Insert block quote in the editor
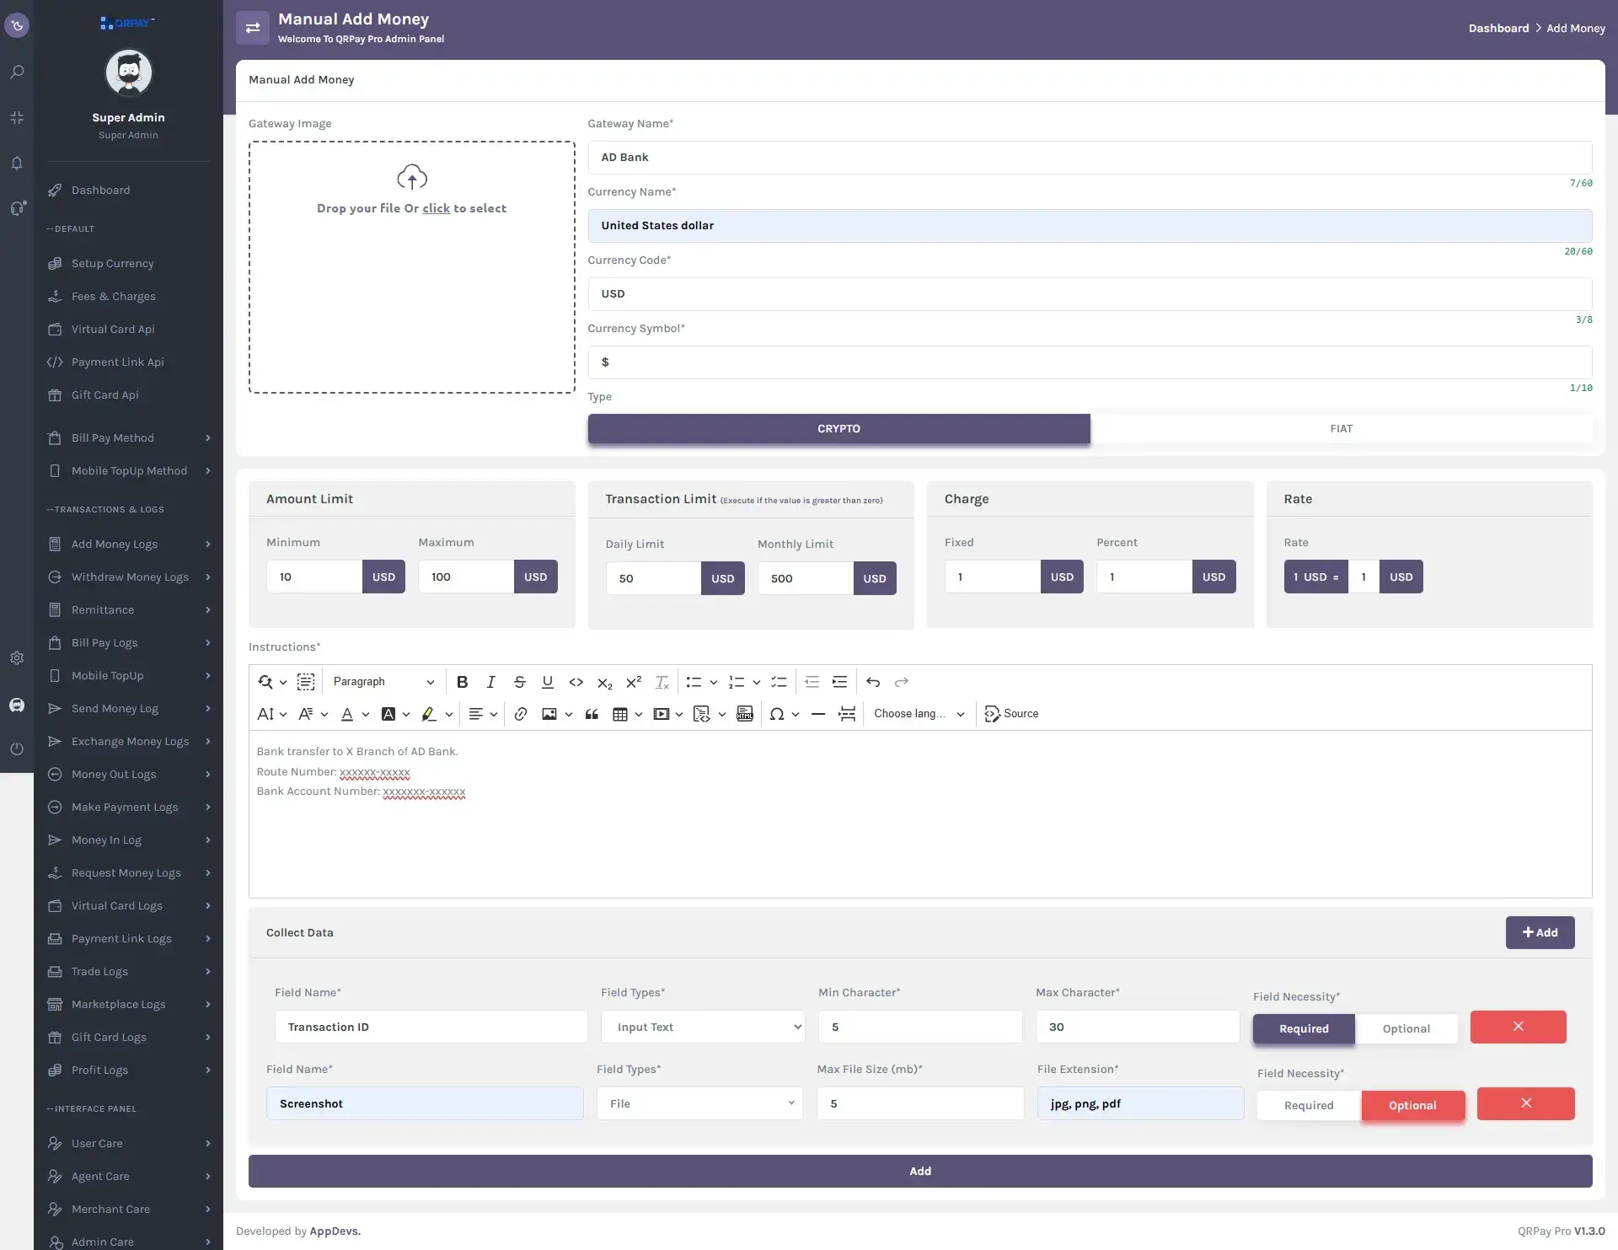This screenshot has height=1250, width=1618. (x=592, y=714)
